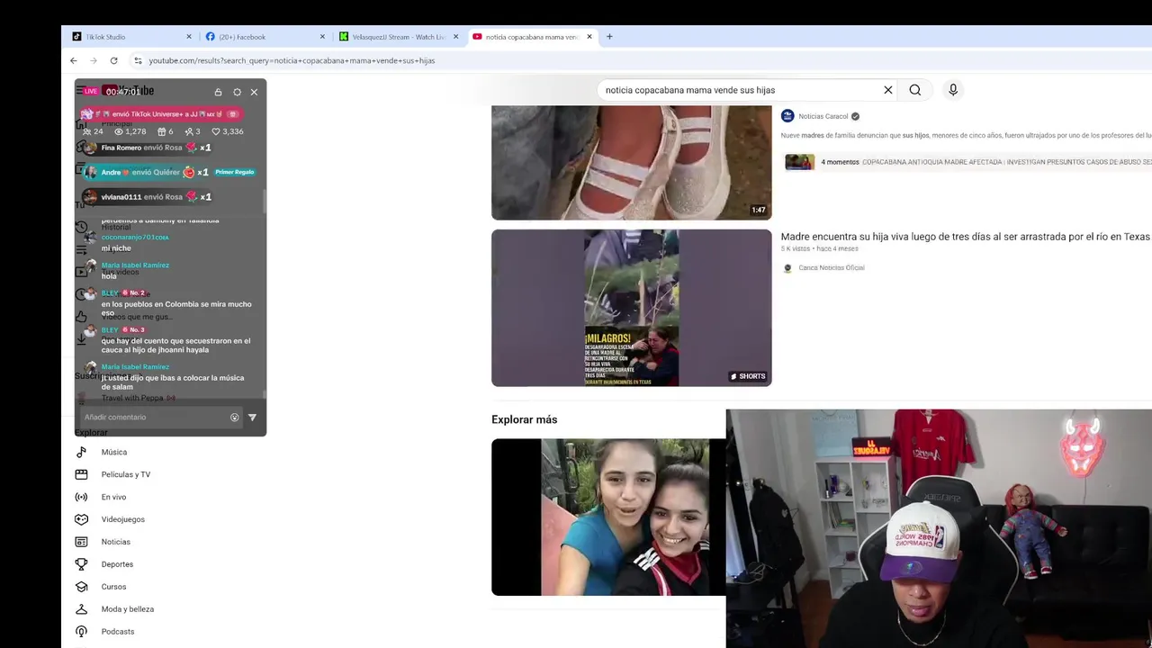
Task: Click the 24 audience count icon
Action: [x=93, y=131]
